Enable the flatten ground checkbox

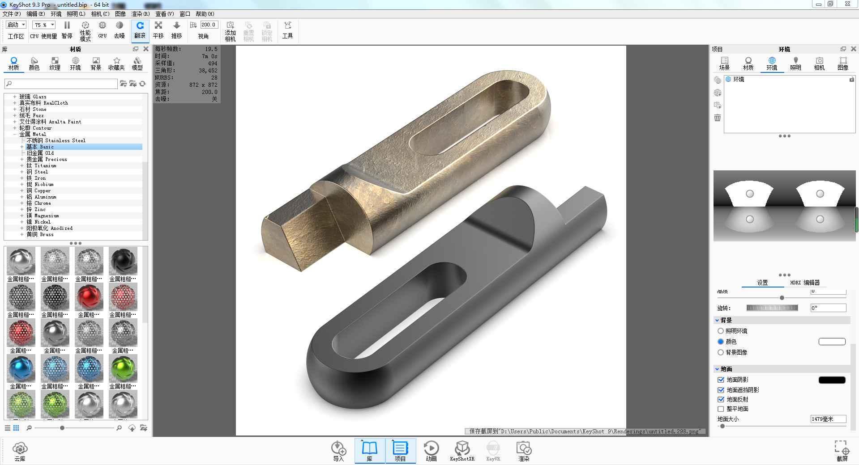[721, 409]
